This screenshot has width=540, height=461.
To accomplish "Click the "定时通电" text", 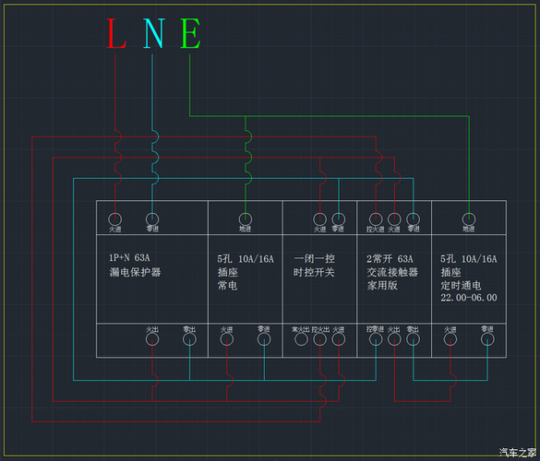I will pyautogui.click(x=461, y=286).
